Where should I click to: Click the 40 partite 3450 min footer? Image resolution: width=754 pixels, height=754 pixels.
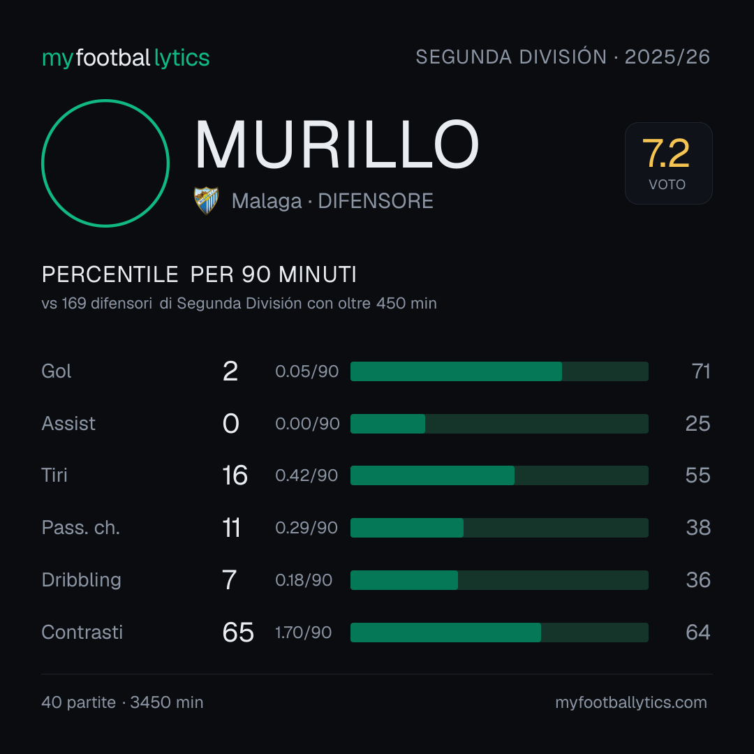point(122,702)
